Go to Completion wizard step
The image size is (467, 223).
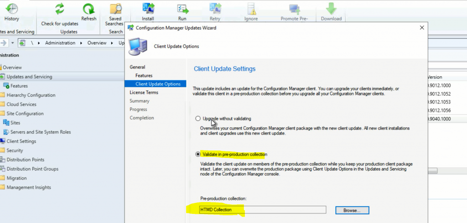(142, 118)
